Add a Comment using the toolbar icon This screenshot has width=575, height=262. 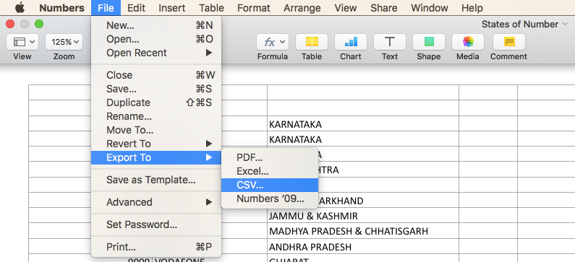point(509,42)
